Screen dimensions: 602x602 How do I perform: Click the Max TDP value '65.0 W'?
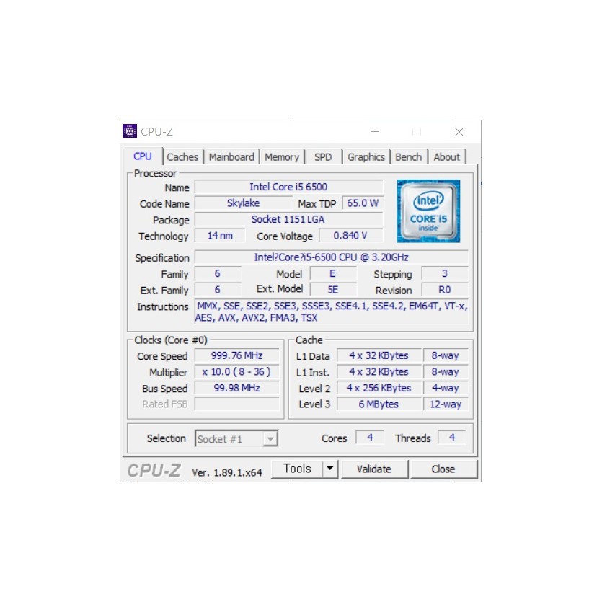363,203
